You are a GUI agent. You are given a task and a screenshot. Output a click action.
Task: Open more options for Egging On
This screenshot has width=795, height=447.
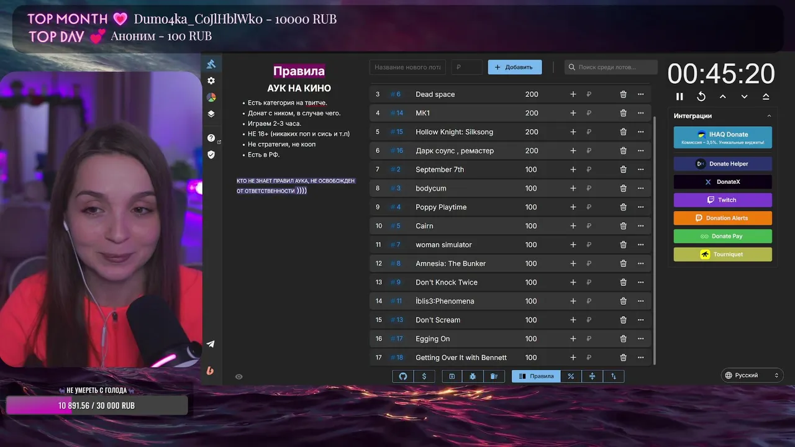click(x=640, y=339)
